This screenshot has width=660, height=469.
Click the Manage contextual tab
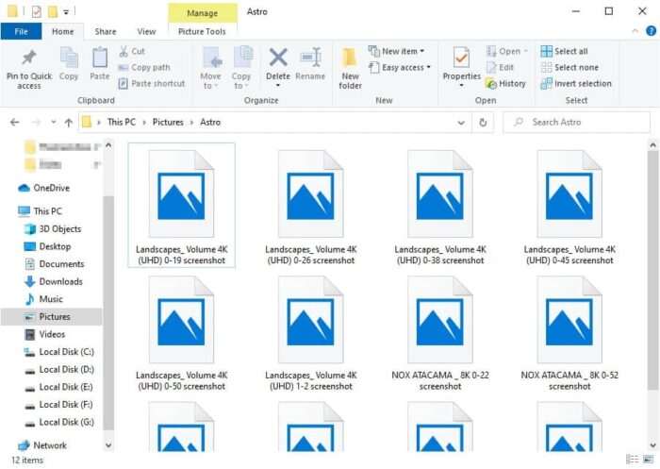(203, 13)
